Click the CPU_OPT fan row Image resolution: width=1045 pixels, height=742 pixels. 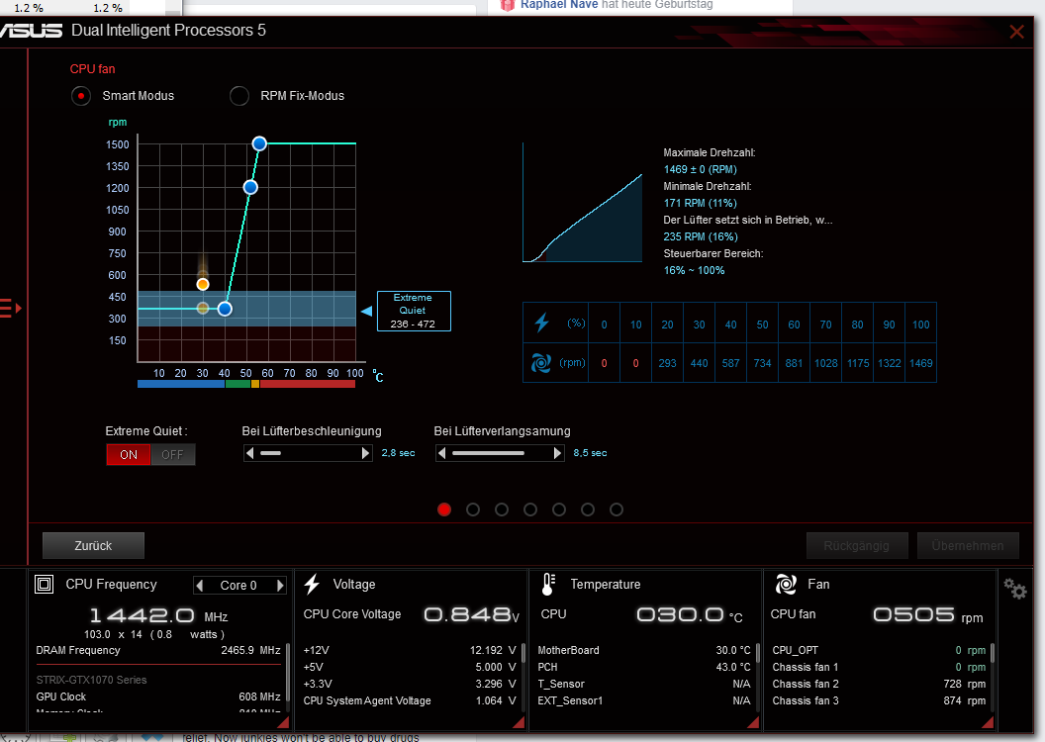click(x=879, y=650)
